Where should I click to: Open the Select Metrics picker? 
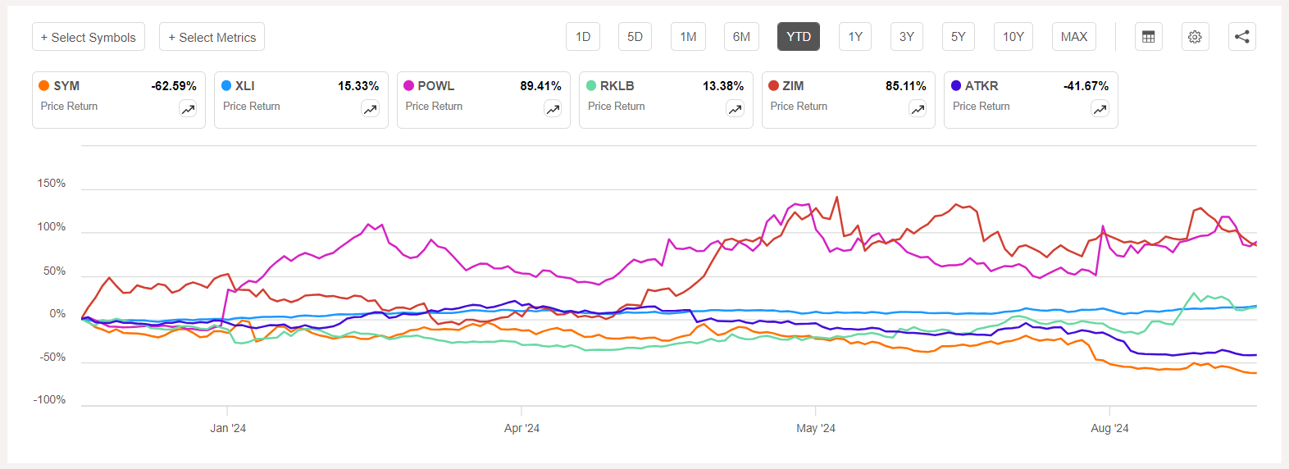212,37
